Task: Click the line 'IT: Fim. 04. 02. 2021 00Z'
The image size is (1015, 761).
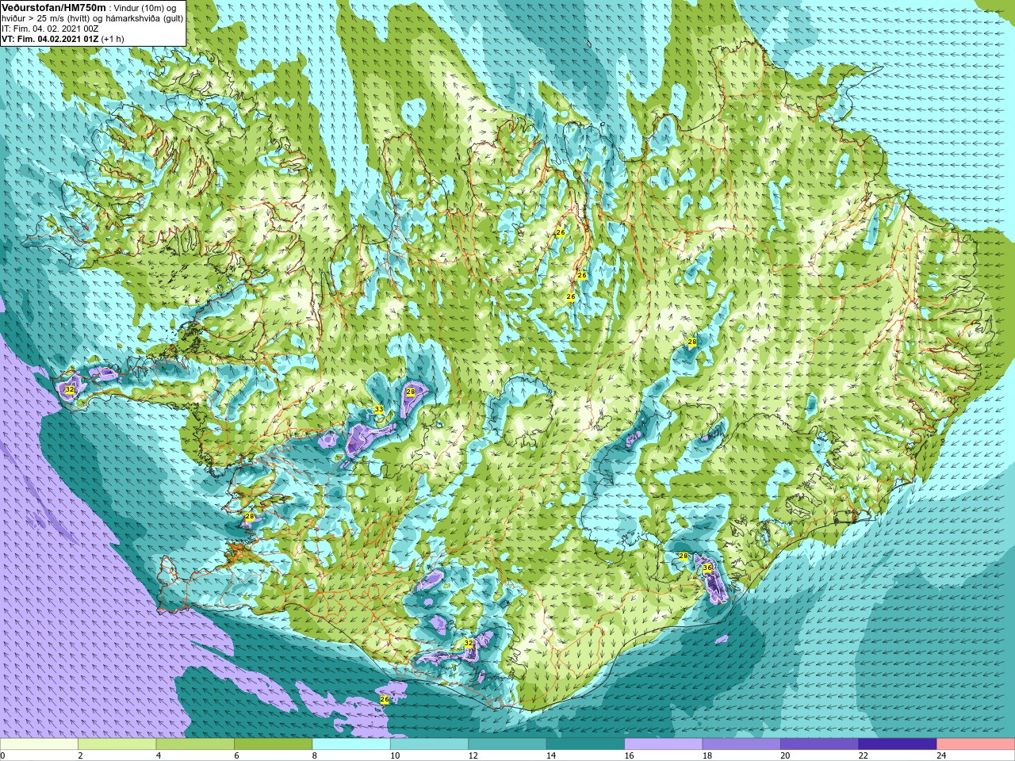Action: coord(50,29)
